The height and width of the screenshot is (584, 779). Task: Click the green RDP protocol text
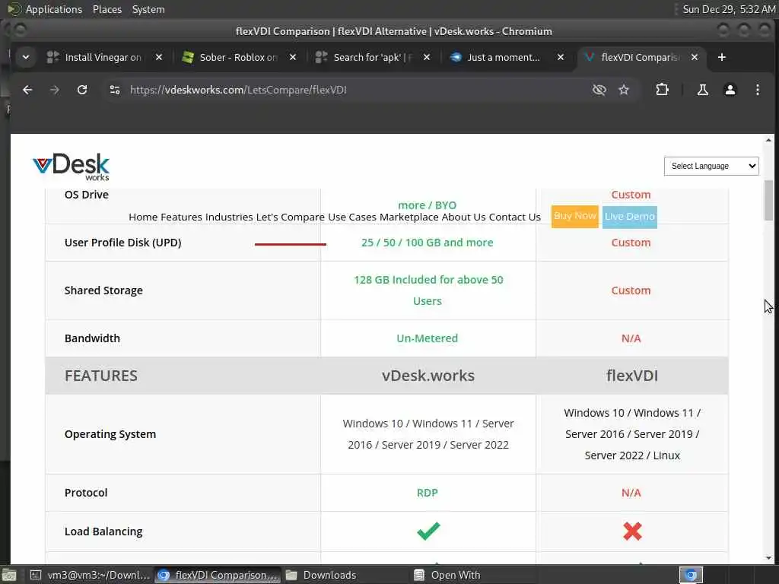point(428,493)
